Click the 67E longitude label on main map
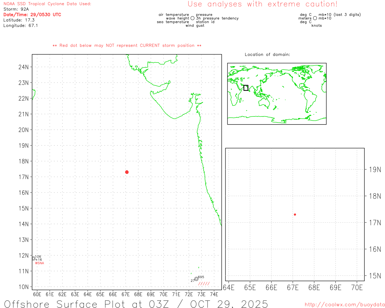This screenshot has height=308, width=385. click(x=125, y=294)
